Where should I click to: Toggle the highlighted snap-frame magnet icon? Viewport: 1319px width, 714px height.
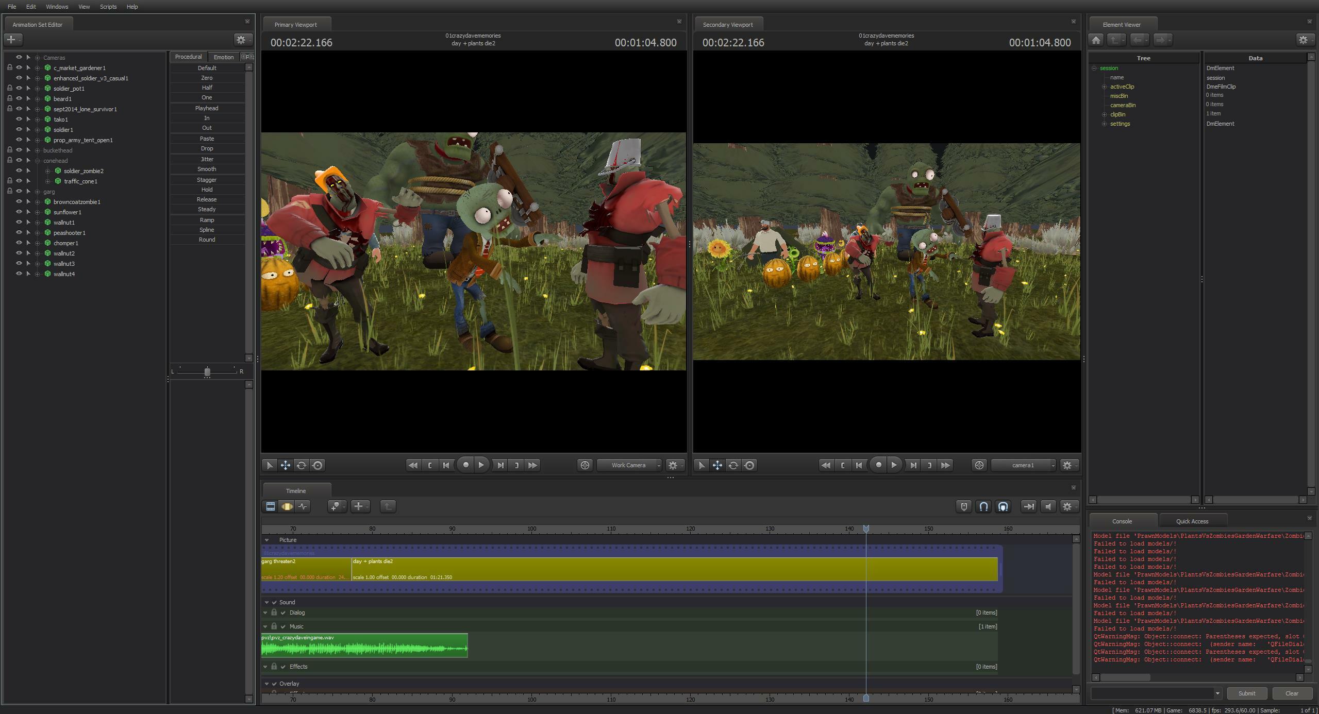click(x=1003, y=506)
